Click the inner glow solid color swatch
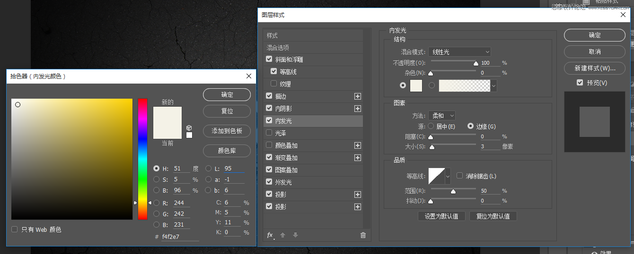 (416, 85)
